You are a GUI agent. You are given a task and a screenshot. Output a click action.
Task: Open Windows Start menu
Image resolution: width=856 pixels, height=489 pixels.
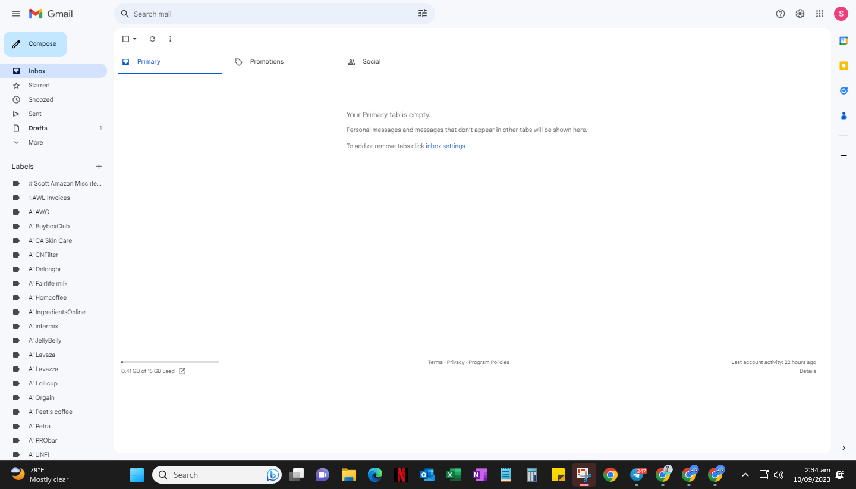(x=137, y=475)
